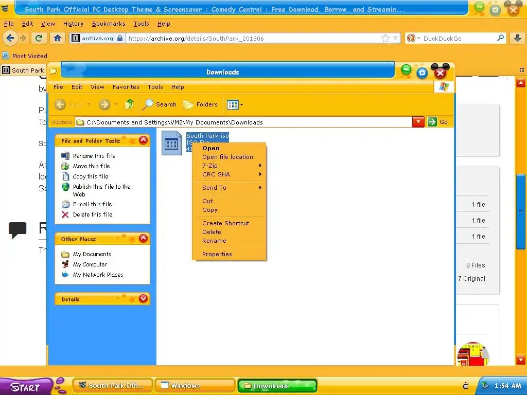Click the browser scrollbar up arrow
The height and width of the screenshot is (395, 527).
[x=521, y=82]
